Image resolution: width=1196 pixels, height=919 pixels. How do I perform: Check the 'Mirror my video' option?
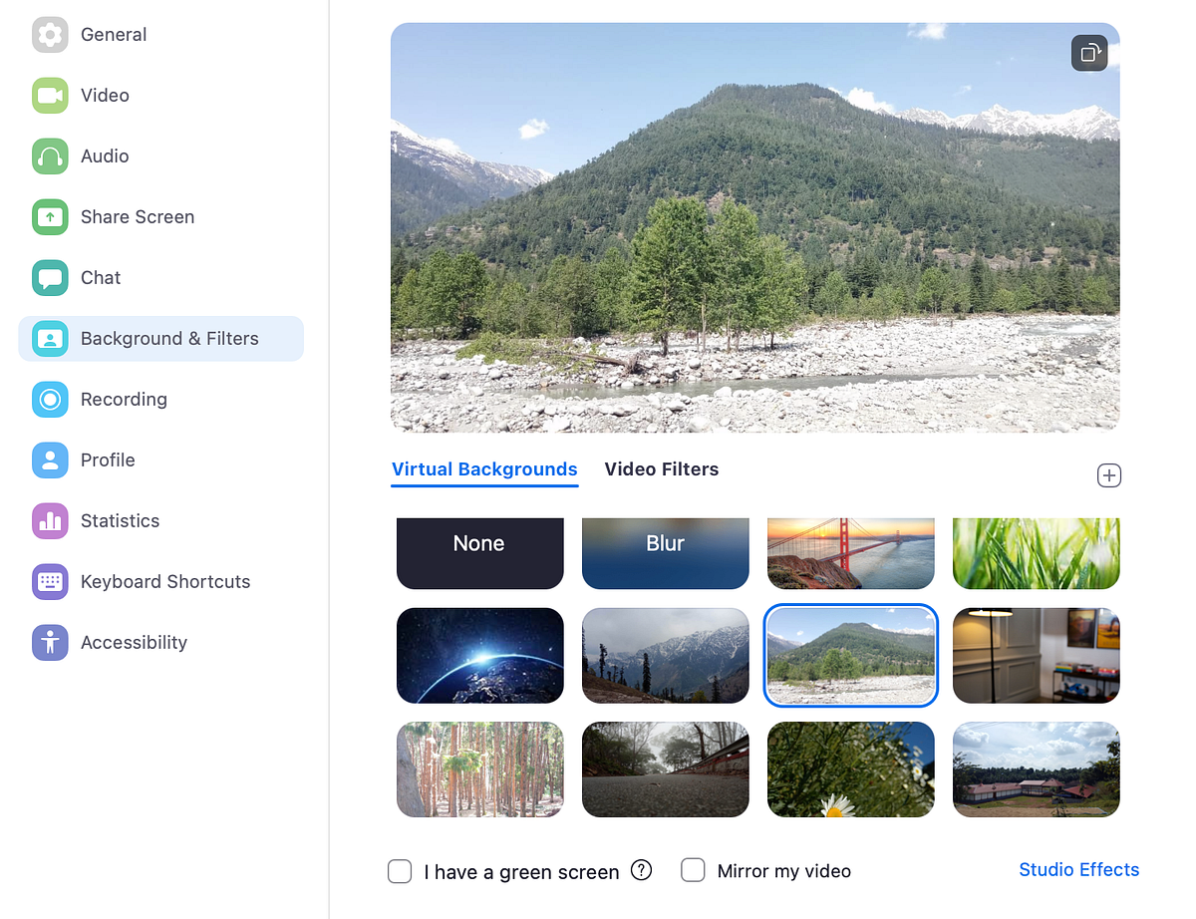pos(693,870)
